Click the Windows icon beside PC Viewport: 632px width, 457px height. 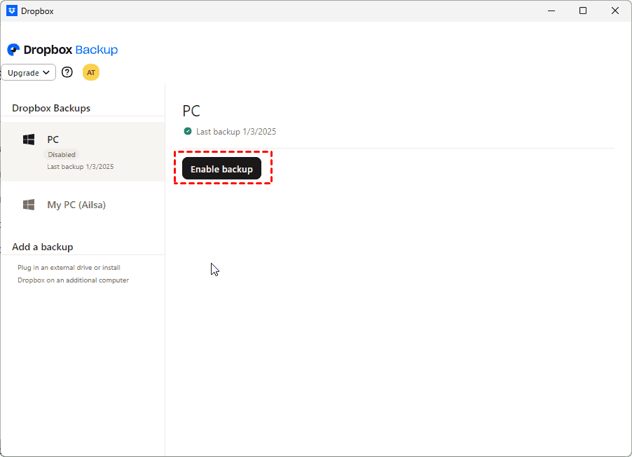pyautogui.click(x=29, y=139)
